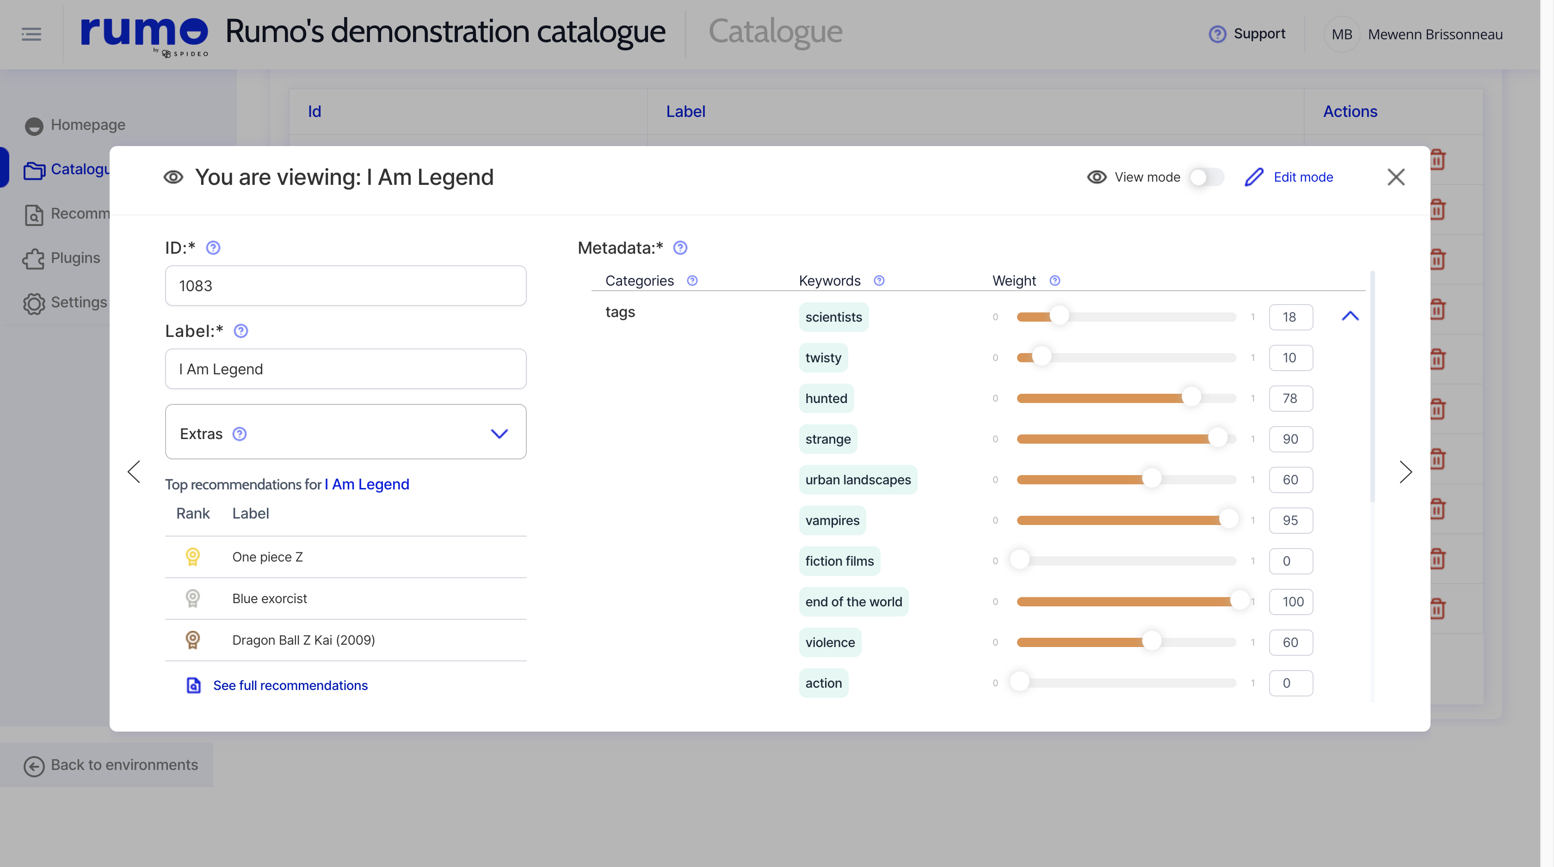Go to previous item with left arrow
1554x867 pixels.
click(x=134, y=472)
